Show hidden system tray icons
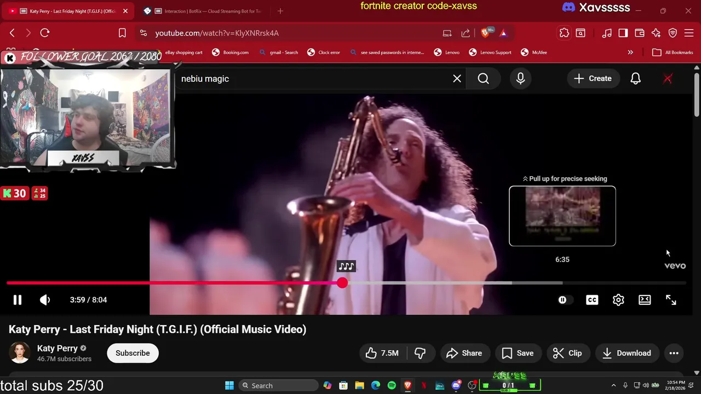Viewport: 701px width, 394px height. [613, 385]
